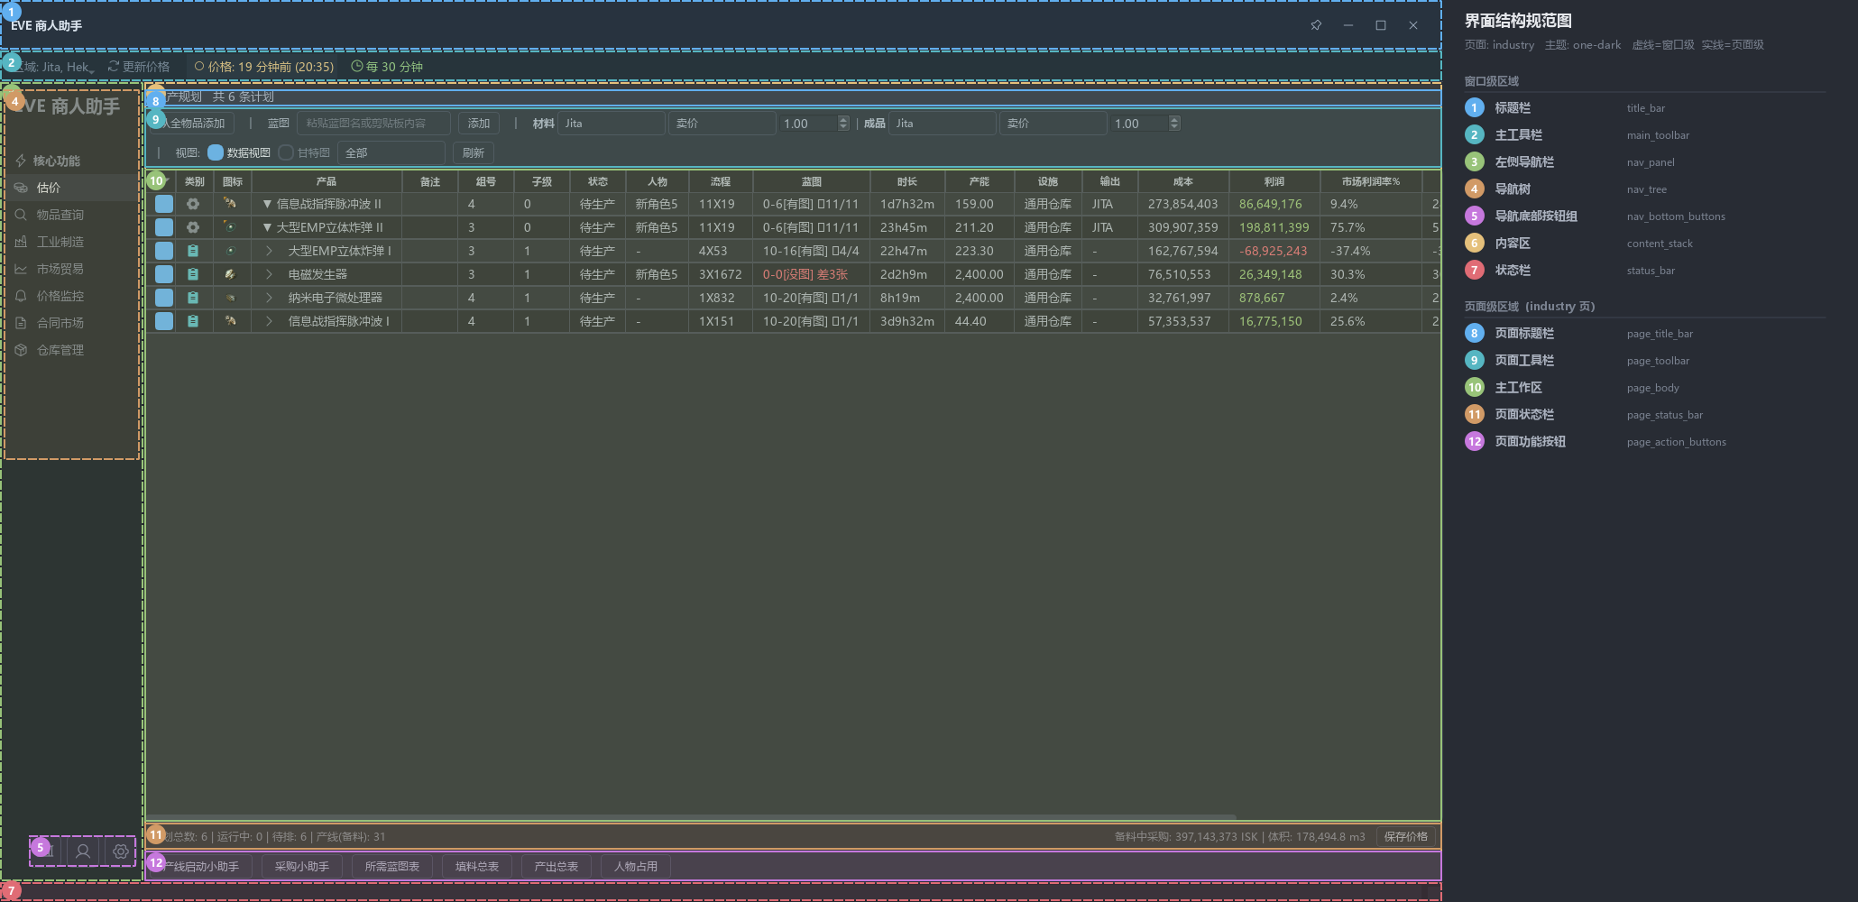Image resolution: width=1858 pixels, height=902 pixels.
Task: Toggle checkbox for 大型EMP立体炸弹 II row
Action: point(164,227)
